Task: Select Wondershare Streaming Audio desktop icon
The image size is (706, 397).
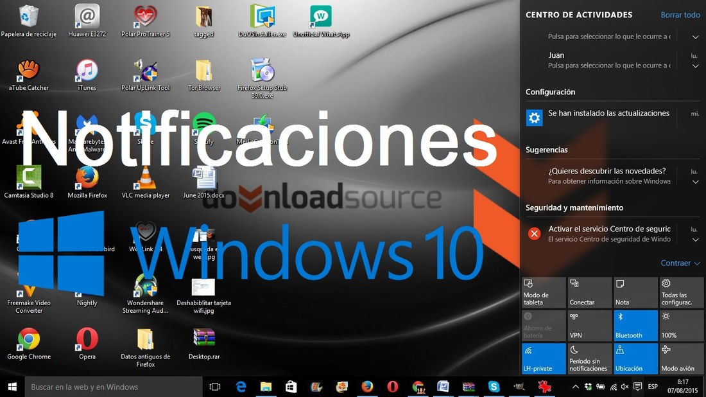Action: 146,294
